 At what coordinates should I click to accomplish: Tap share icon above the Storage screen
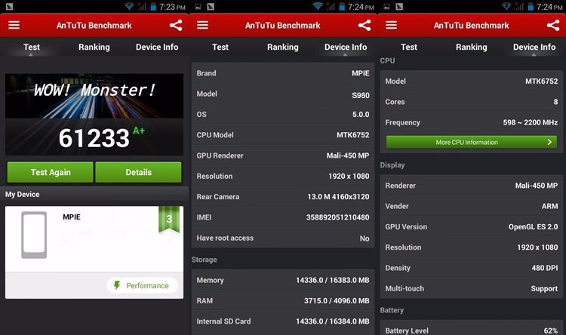(x=365, y=25)
